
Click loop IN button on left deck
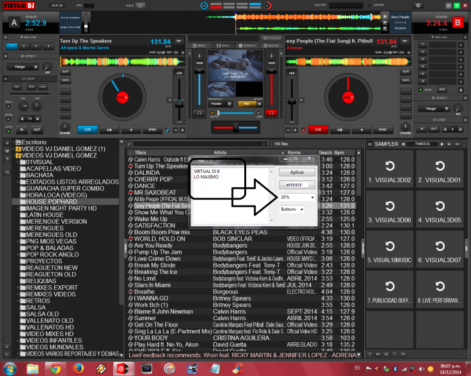[21, 130]
